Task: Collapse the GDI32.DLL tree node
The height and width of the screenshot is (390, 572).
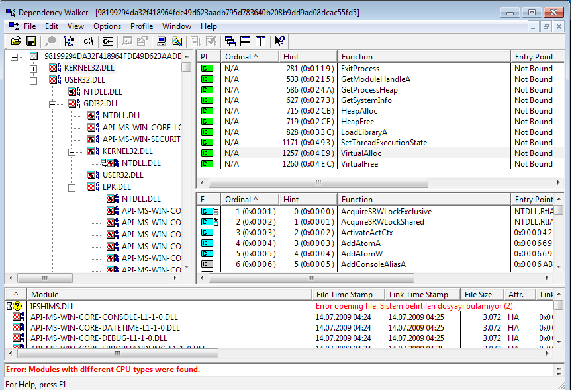Action: [x=53, y=104]
